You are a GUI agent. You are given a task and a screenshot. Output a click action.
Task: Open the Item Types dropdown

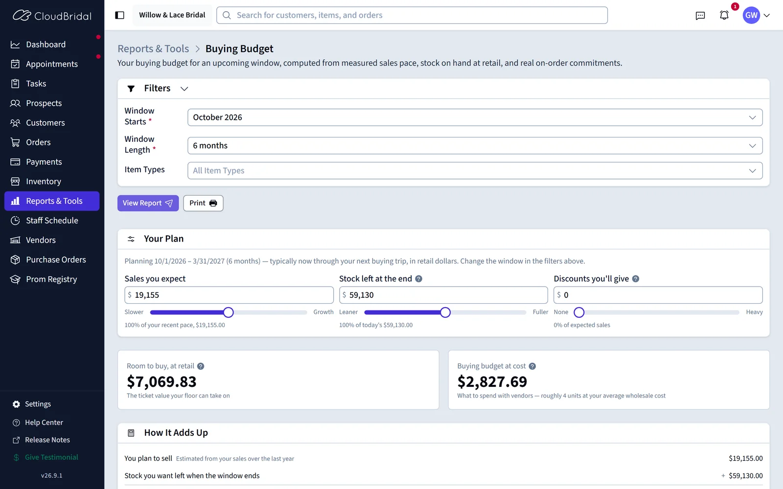pyautogui.click(x=475, y=171)
